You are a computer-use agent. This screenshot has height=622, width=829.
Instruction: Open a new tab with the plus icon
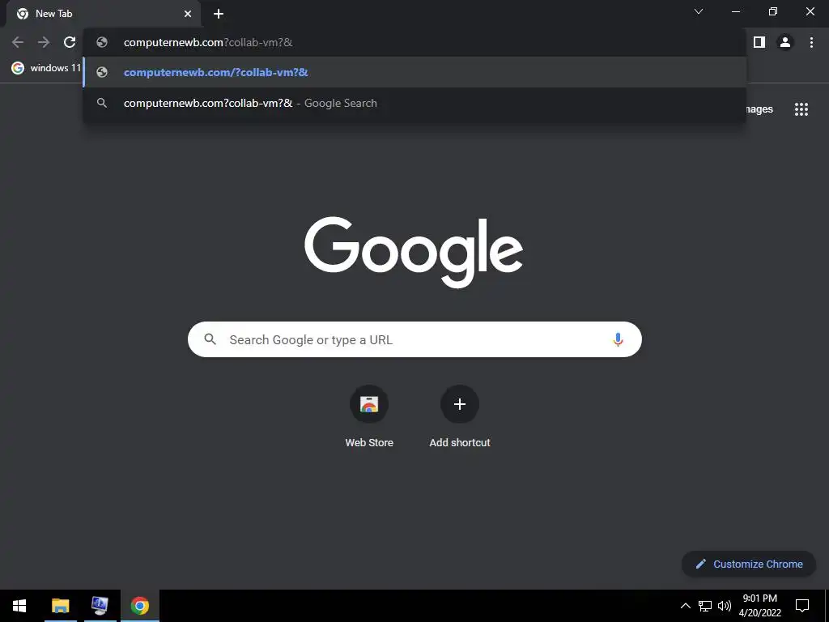(x=219, y=14)
